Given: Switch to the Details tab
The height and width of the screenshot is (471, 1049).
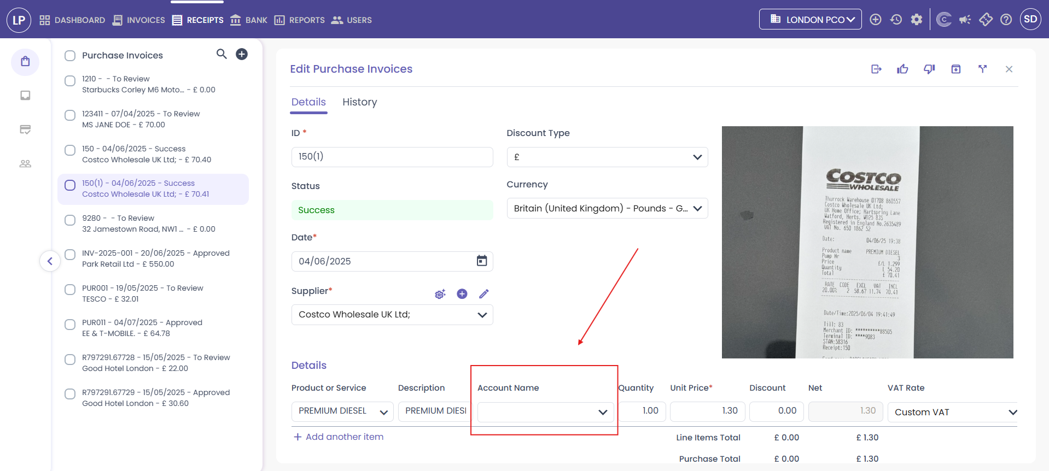Looking at the screenshot, I should coord(308,102).
